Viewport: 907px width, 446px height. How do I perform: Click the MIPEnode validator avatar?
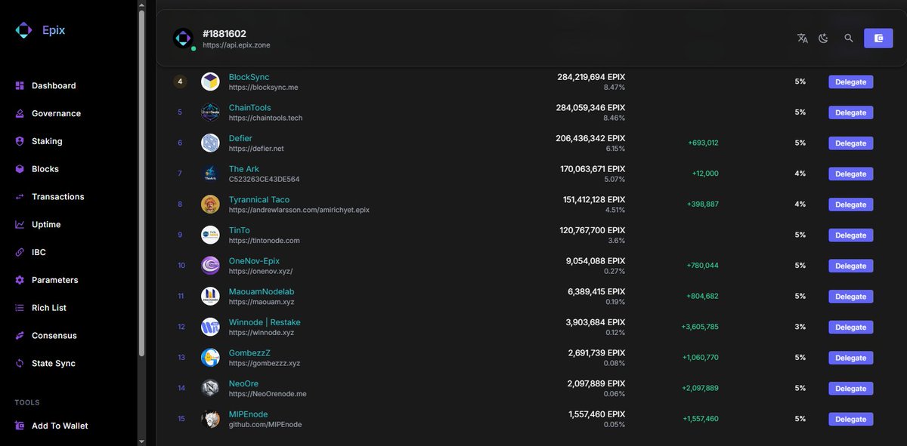[210, 419]
